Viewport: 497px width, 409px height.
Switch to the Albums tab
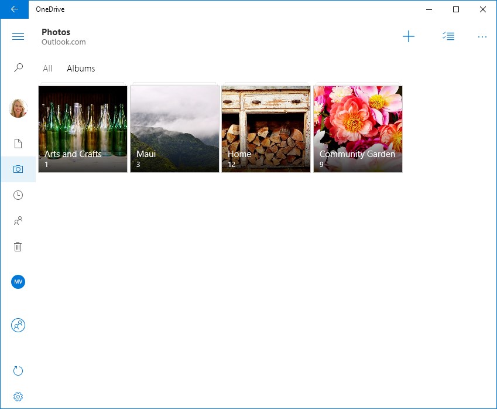point(81,69)
